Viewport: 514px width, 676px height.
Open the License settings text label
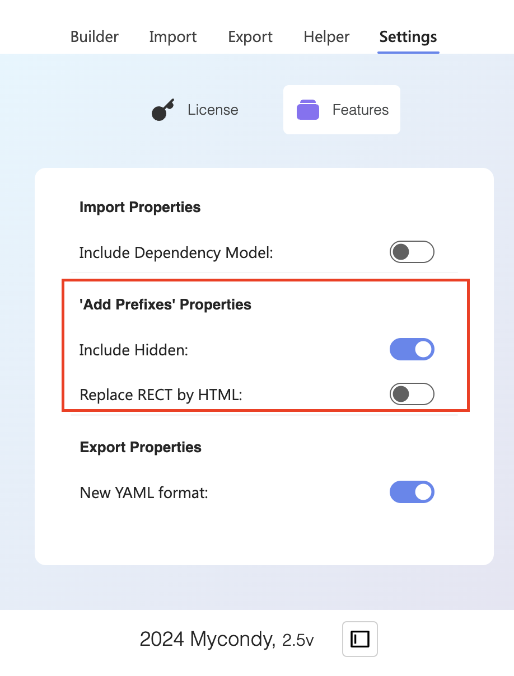(213, 110)
